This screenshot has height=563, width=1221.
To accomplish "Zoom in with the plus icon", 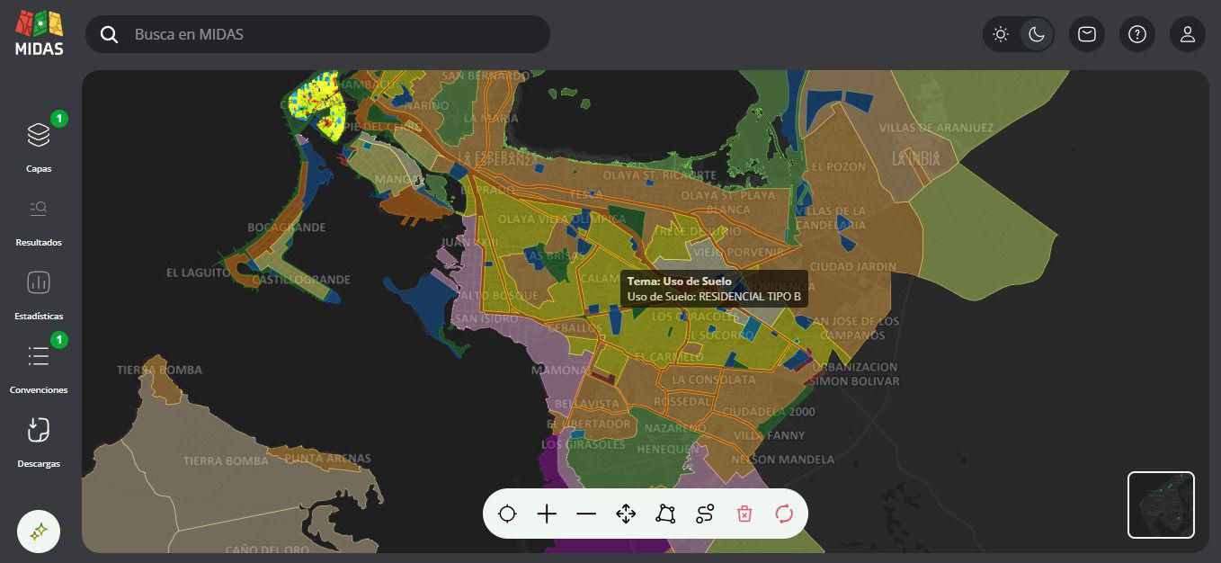I will click(547, 514).
